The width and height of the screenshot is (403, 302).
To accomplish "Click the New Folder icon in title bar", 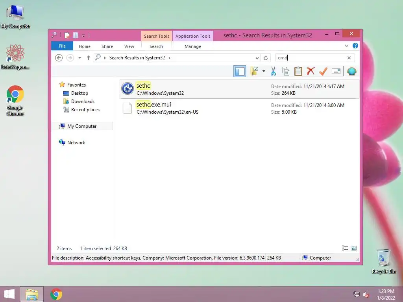I will click(x=76, y=35).
